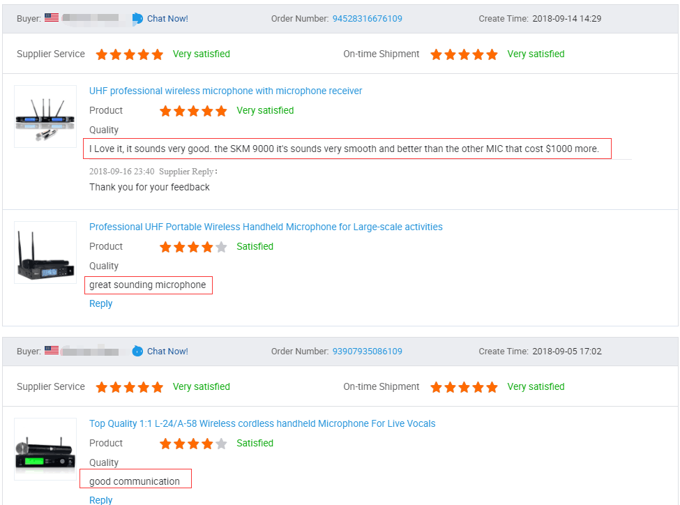The image size is (680, 505).
Task: Open Chat Now for second buyer
Action: pos(167,351)
